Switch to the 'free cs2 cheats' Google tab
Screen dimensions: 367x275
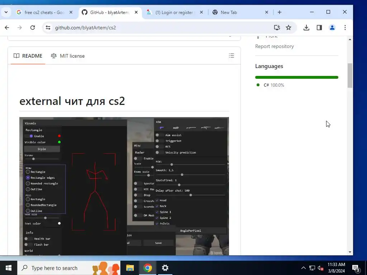44,12
